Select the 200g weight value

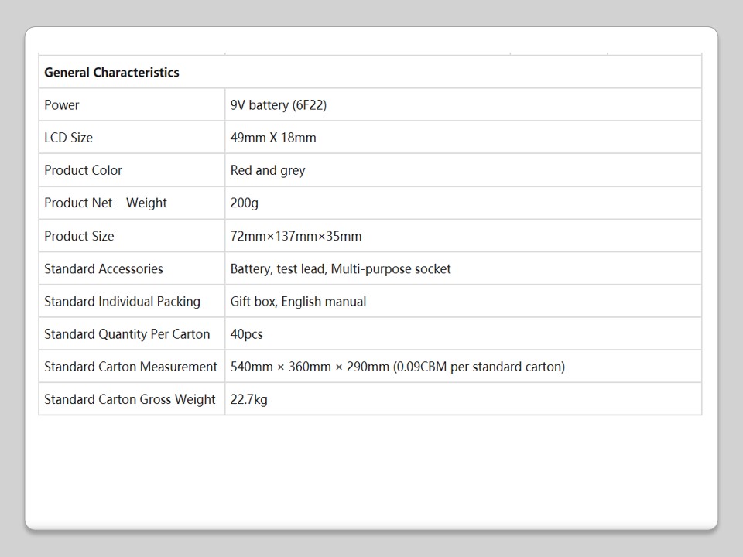245,203
